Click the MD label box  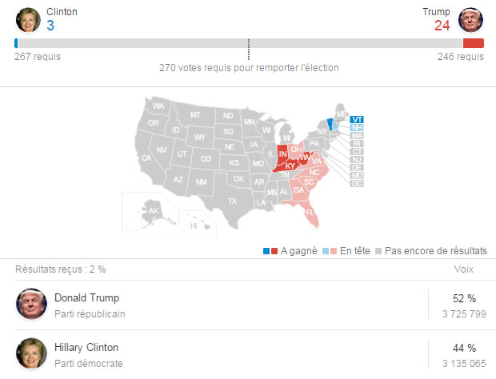point(357,176)
